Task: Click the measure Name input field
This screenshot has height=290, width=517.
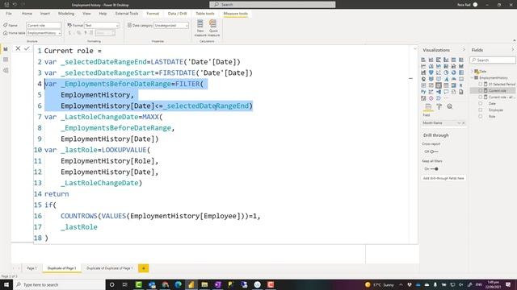Action: (44, 25)
